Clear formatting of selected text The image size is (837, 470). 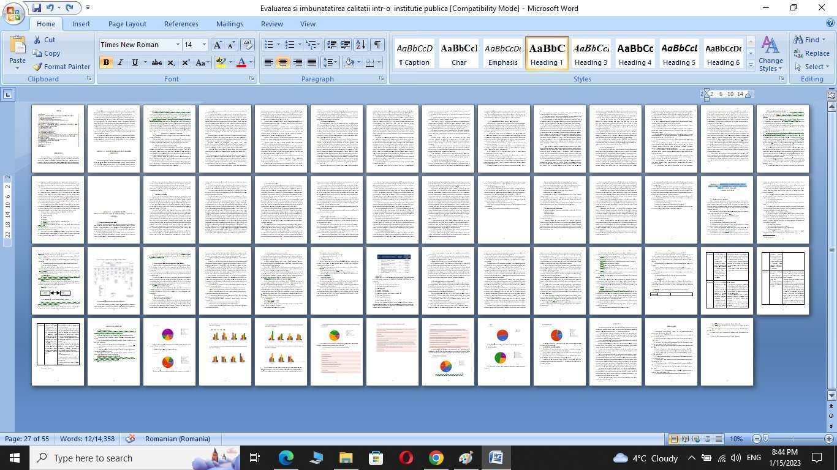(x=248, y=45)
